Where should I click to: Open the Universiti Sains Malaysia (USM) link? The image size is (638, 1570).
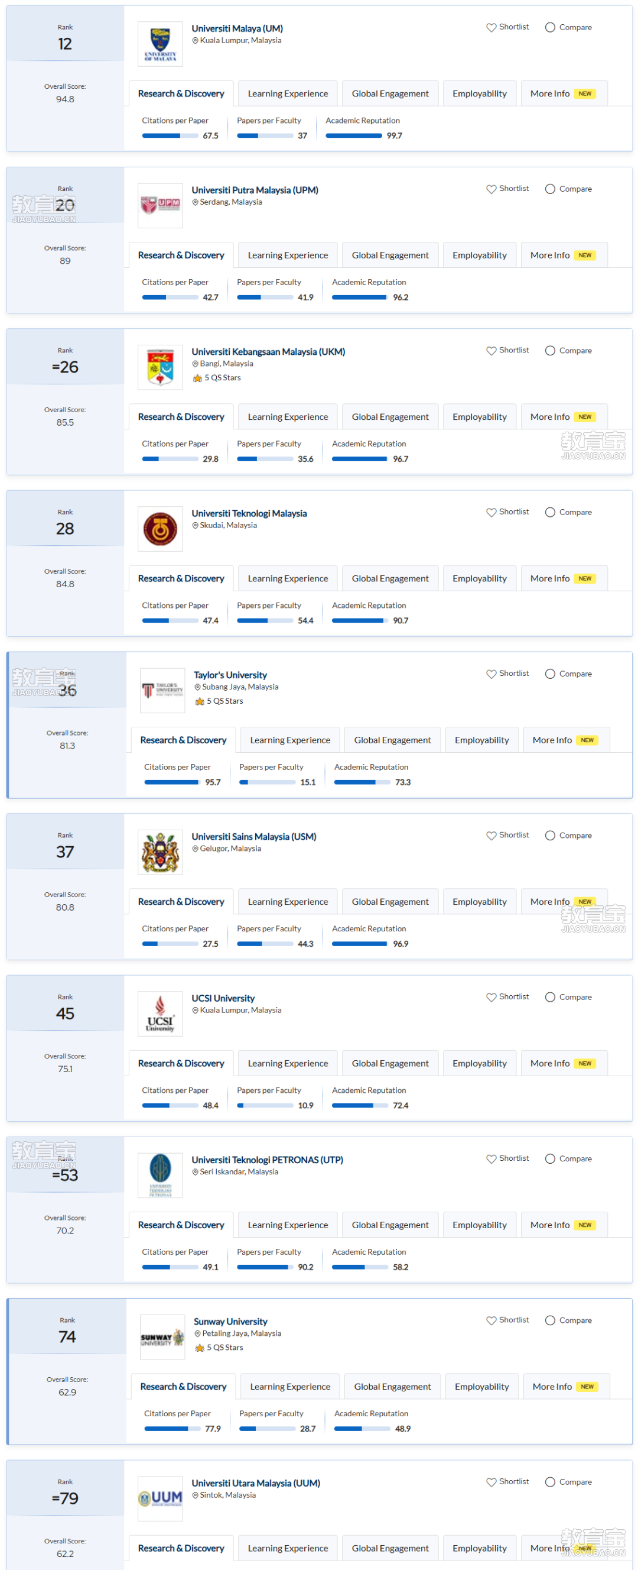(254, 836)
